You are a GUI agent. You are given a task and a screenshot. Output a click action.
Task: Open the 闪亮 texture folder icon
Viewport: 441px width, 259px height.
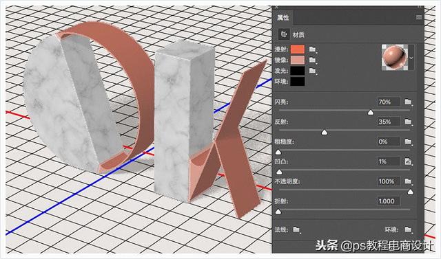(x=409, y=102)
